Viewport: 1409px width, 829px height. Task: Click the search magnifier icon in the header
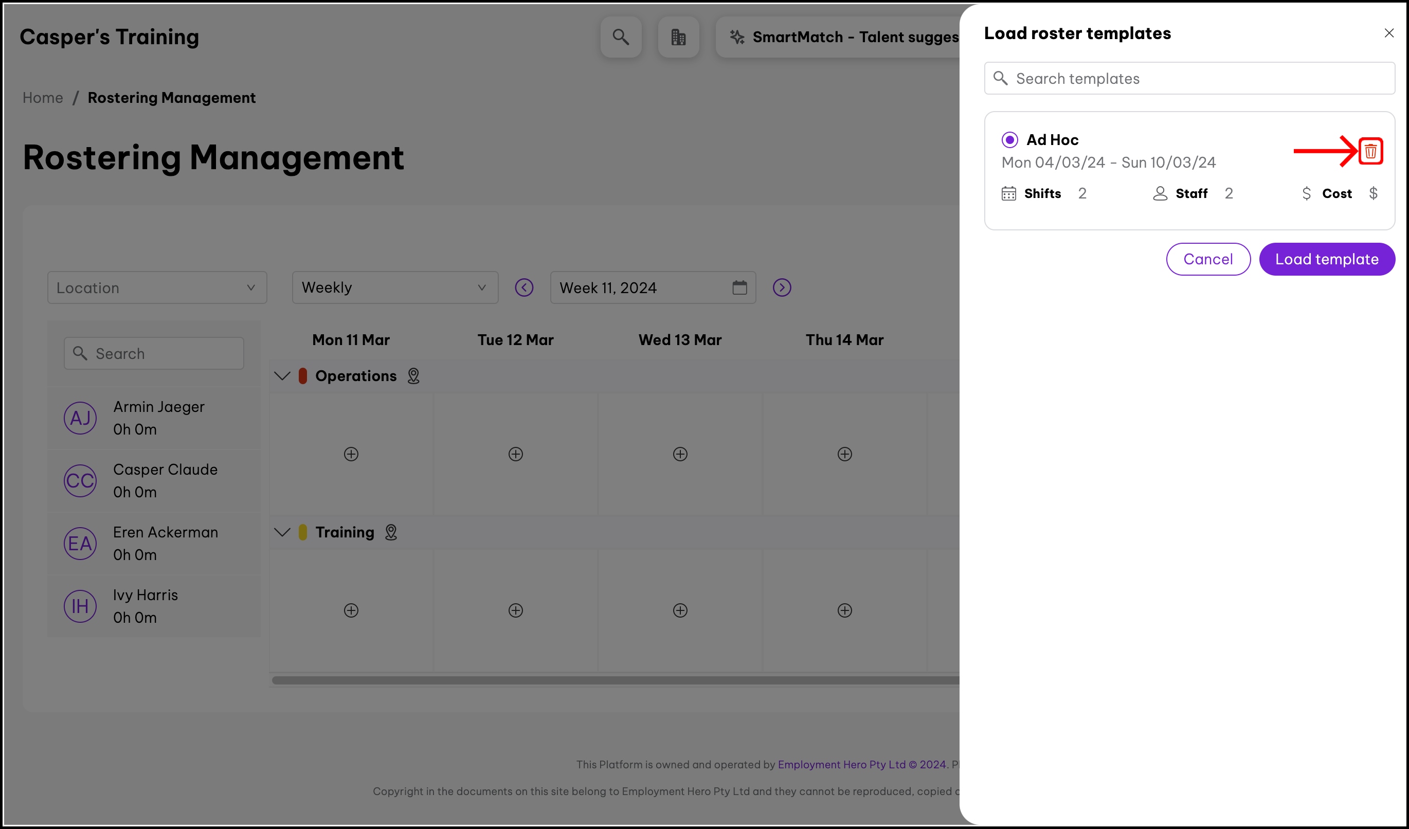point(621,37)
